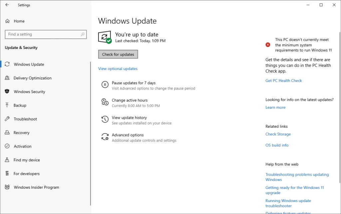Viewport: 341px width, 214px height.
Task: Open Windows Insider Program page
Action: click(x=36, y=187)
